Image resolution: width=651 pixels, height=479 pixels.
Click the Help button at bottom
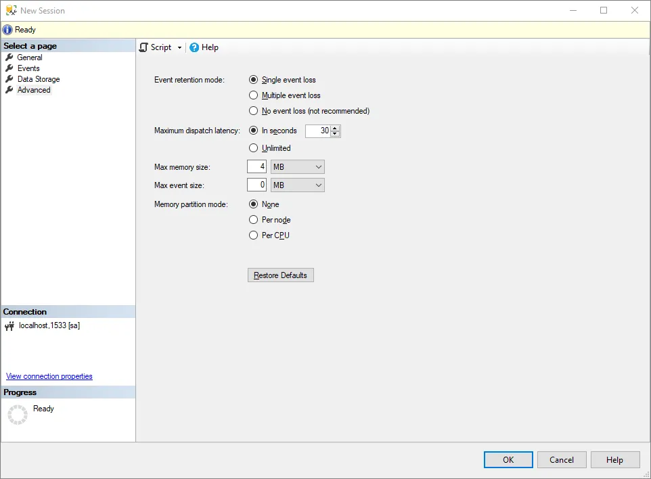click(x=615, y=460)
